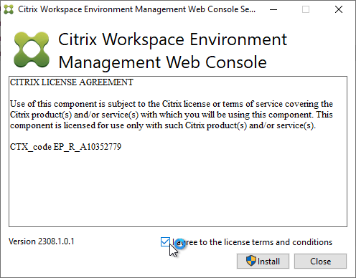Click the Close button beside Install
This screenshot has height=278, width=356.
tap(320, 261)
